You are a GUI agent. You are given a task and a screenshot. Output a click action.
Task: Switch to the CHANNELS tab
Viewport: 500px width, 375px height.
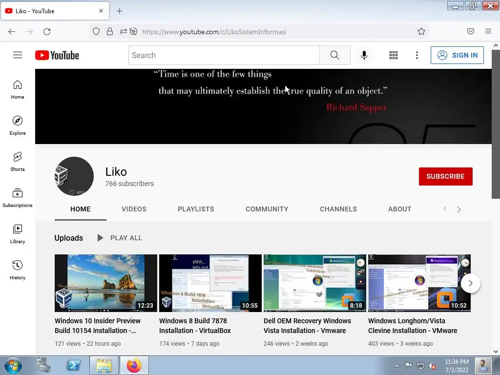[x=338, y=209]
